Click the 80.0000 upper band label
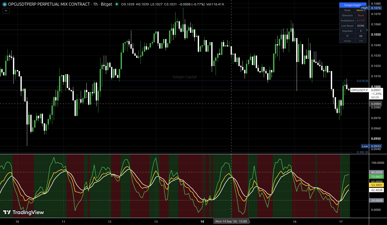 377,172
